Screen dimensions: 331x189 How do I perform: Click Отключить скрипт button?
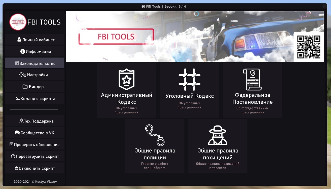tap(34, 168)
